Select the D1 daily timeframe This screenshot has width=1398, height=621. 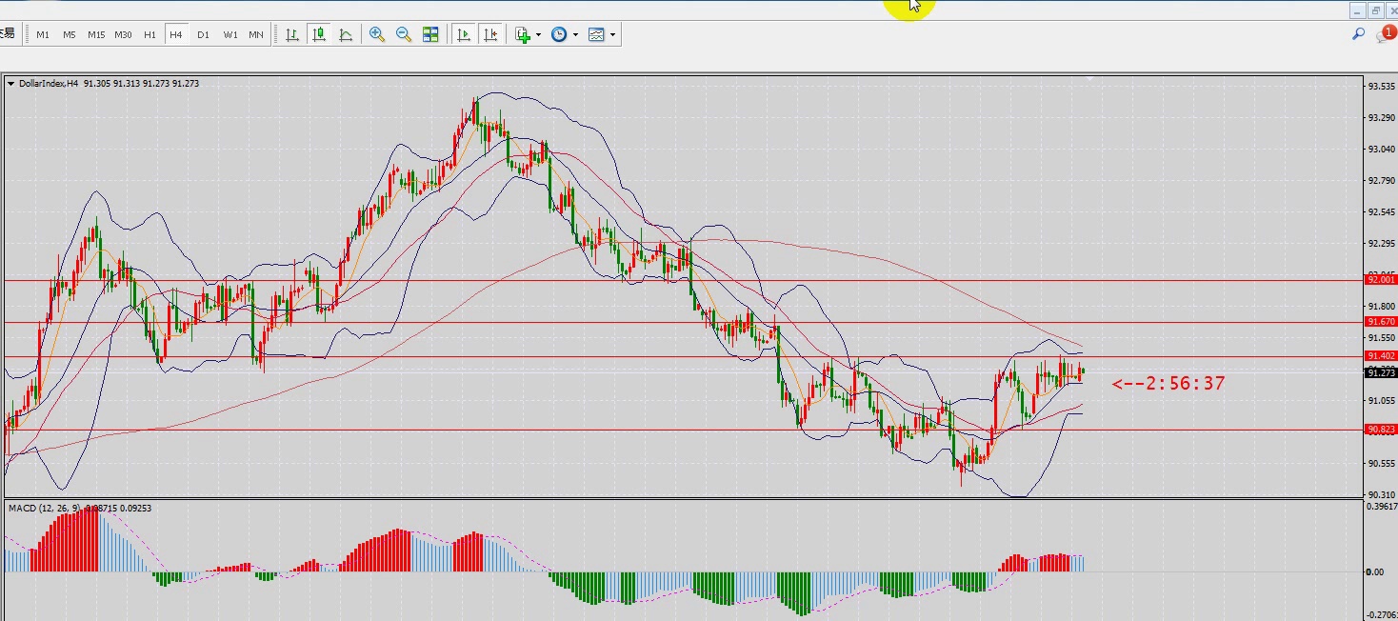click(203, 34)
